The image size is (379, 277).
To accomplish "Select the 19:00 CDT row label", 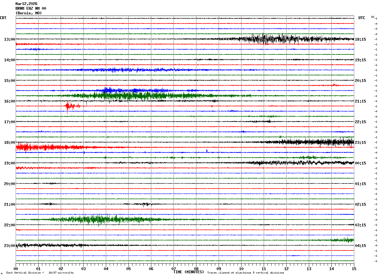I will (10, 163).
